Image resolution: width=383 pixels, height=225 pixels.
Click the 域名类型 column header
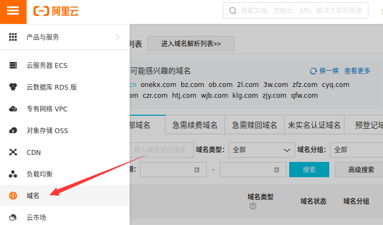[x=260, y=197]
